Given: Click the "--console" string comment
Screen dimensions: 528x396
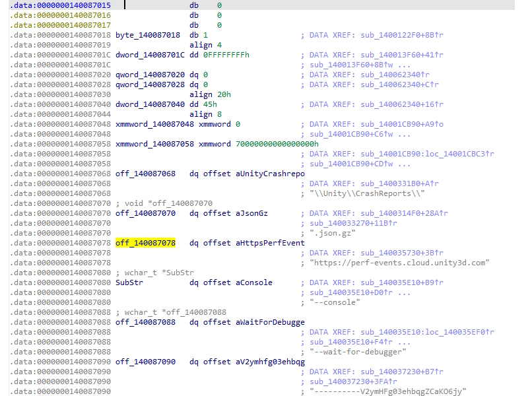Looking at the screenshot, I should click(x=335, y=302).
